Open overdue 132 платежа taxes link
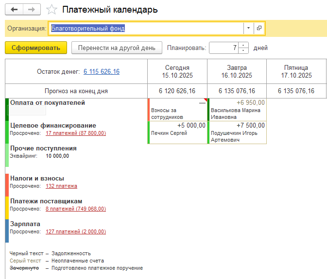Viewport: 327px width, 279px height. 61,186
